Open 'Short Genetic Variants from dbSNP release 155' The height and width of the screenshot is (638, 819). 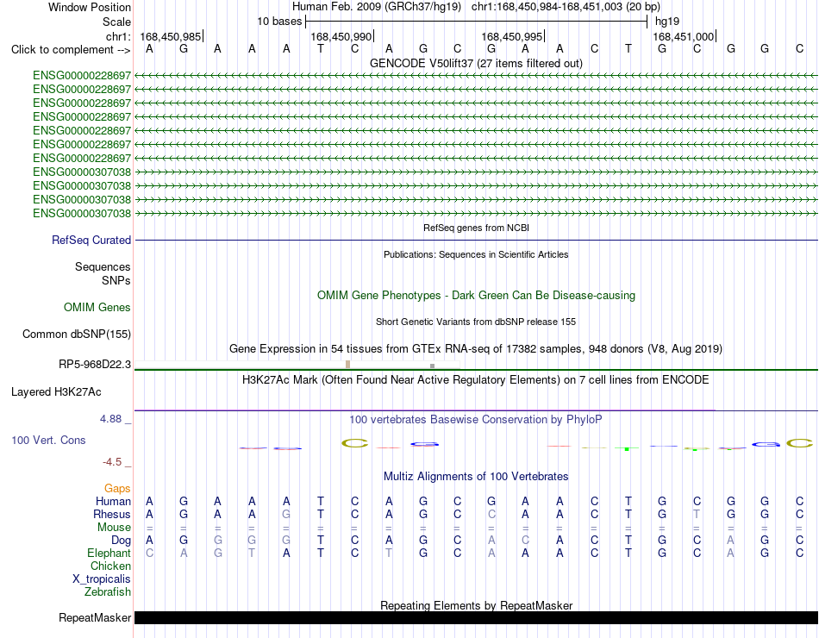(x=476, y=322)
